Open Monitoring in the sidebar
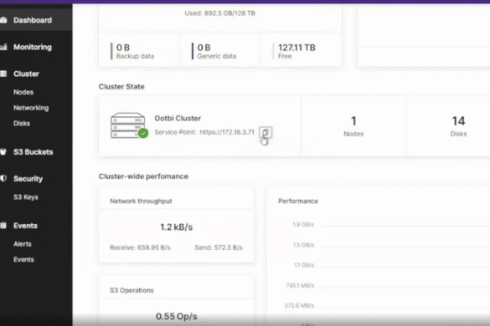490x326 pixels. tap(33, 47)
